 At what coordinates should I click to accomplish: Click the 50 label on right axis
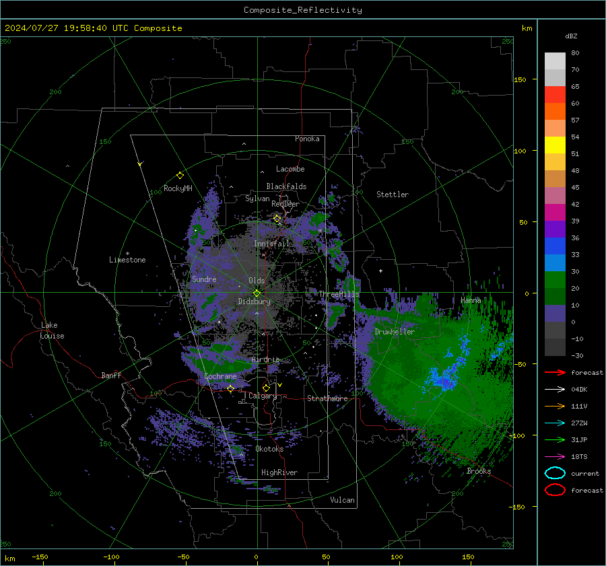pyautogui.click(x=523, y=222)
